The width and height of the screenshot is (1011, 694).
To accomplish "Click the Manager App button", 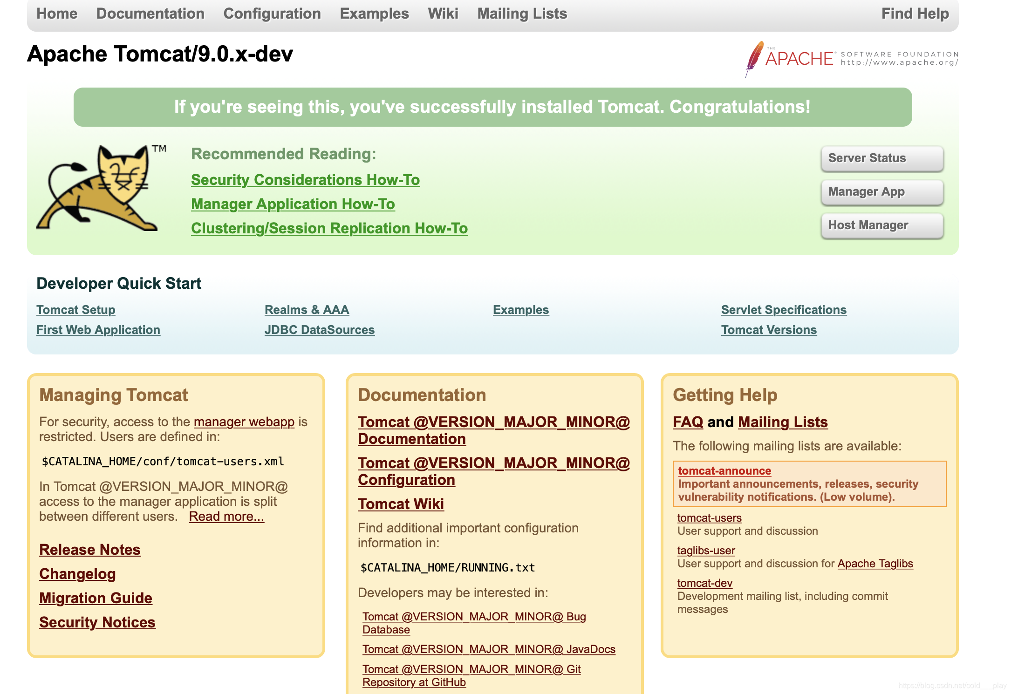I will coord(882,192).
